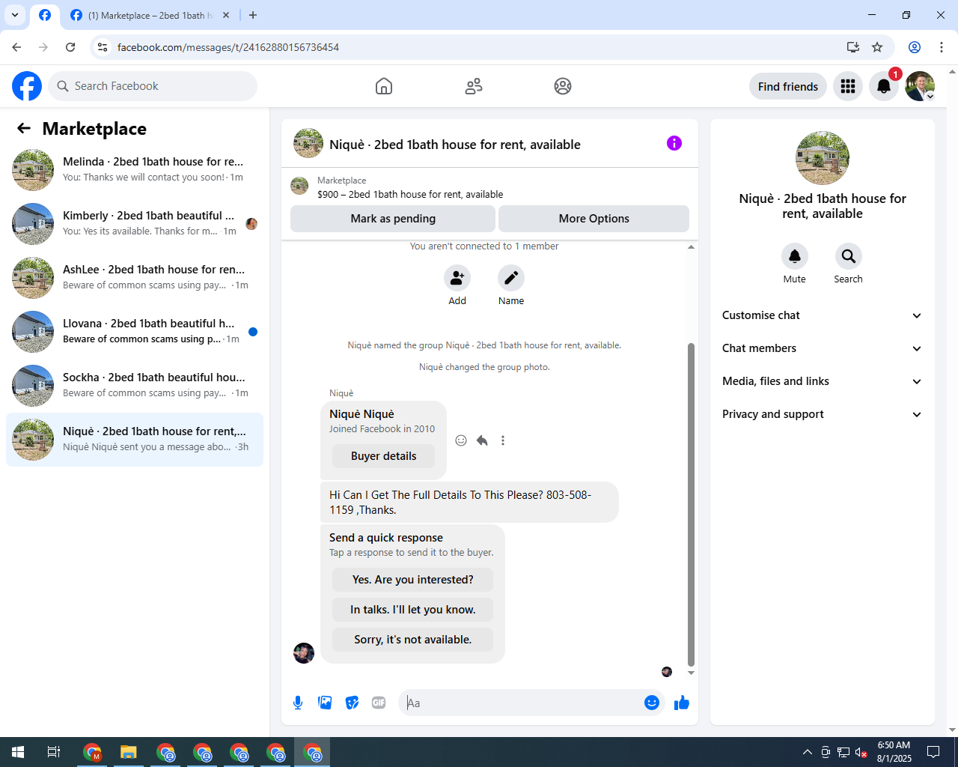
Task: Open the Sockha conversation
Action: coord(135,386)
